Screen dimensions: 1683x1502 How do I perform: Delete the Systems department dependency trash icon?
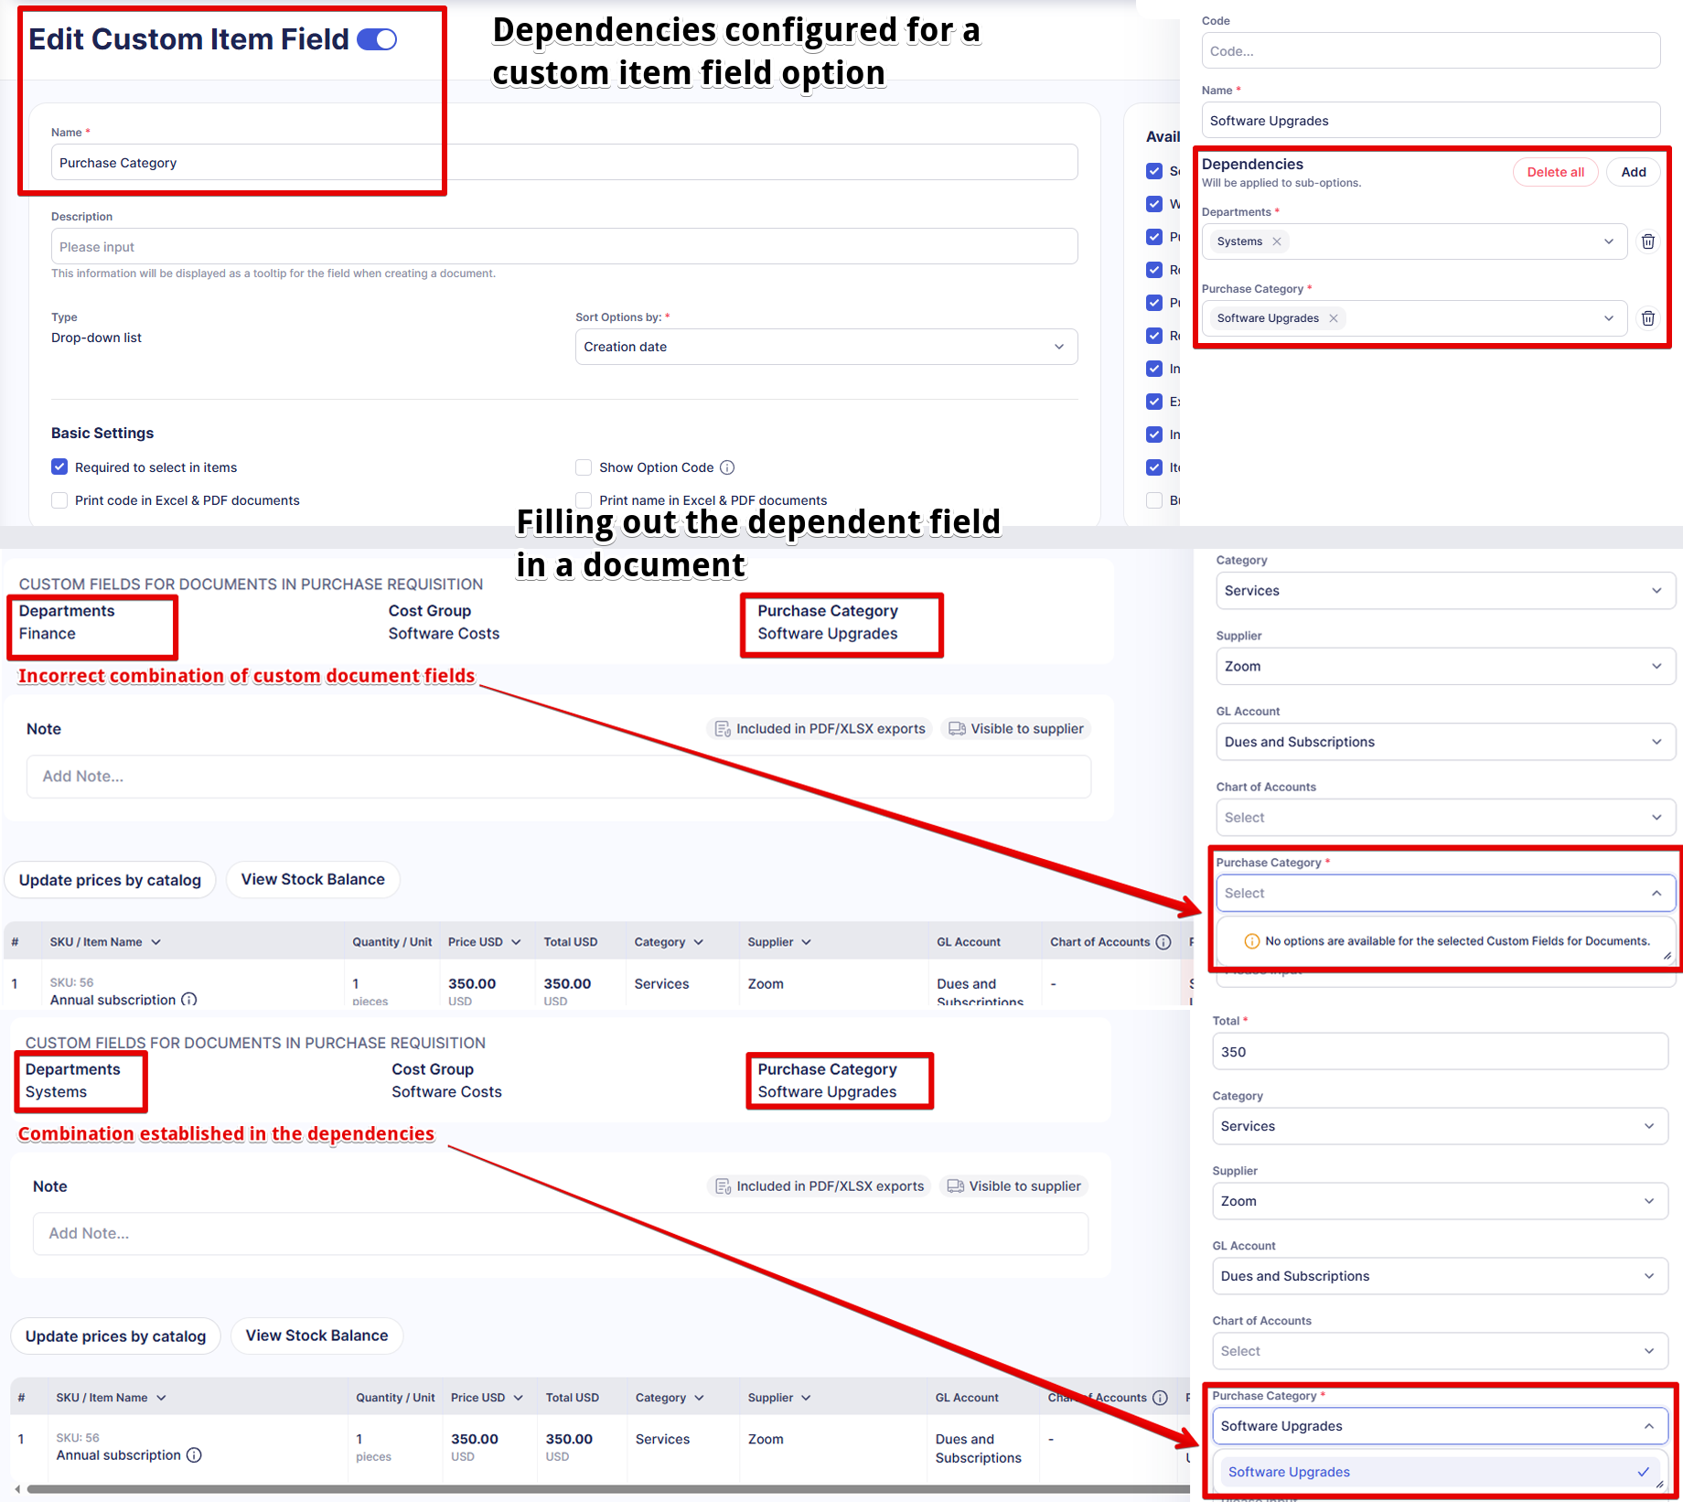point(1647,241)
